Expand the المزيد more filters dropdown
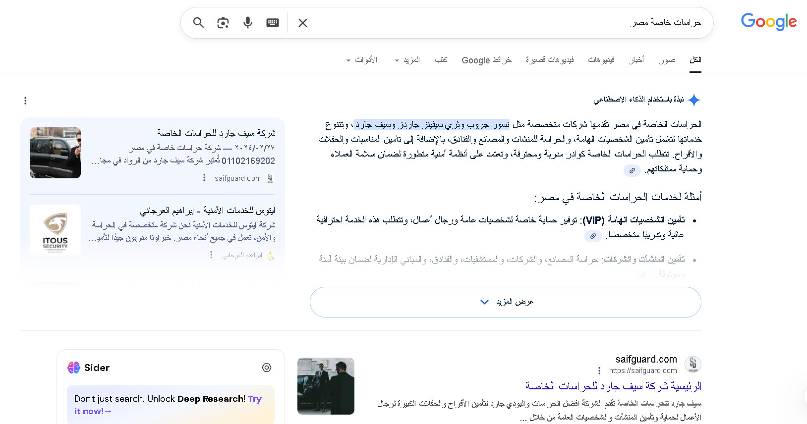807x424 pixels. click(x=407, y=60)
